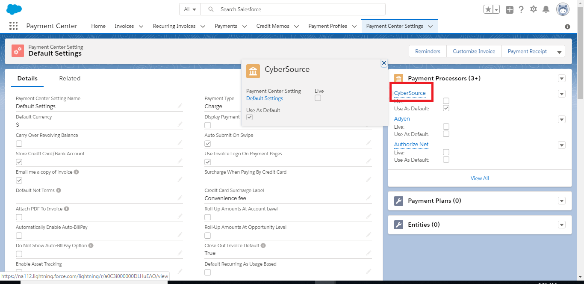Open the Setup gear icon
584x284 pixels.
[534, 9]
